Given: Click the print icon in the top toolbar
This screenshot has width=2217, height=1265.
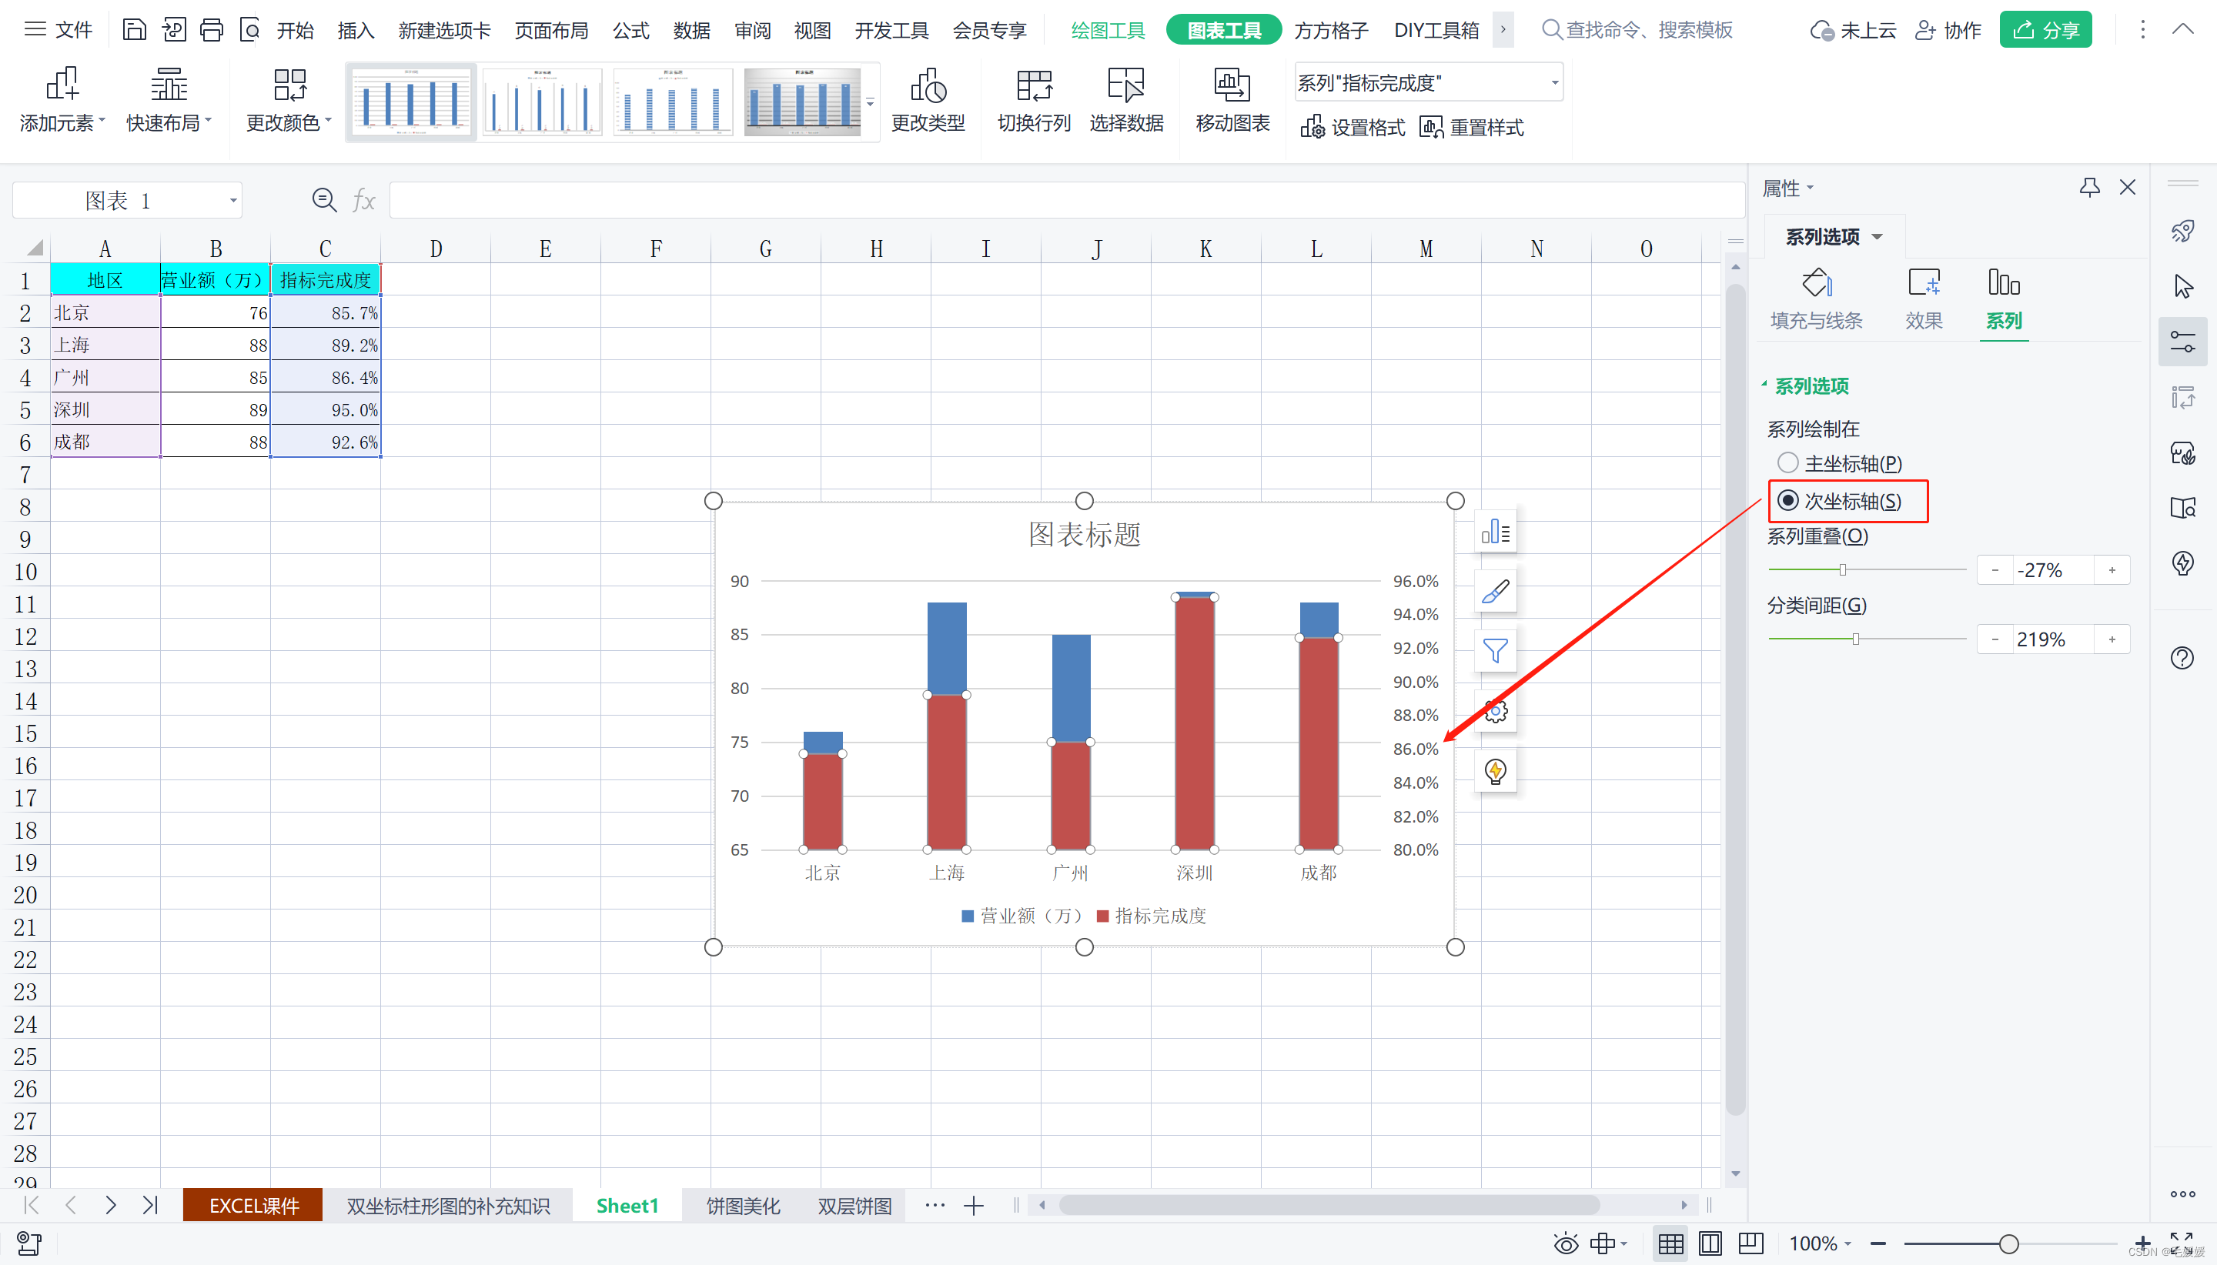Looking at the screenshot, I should pos(211,31).
